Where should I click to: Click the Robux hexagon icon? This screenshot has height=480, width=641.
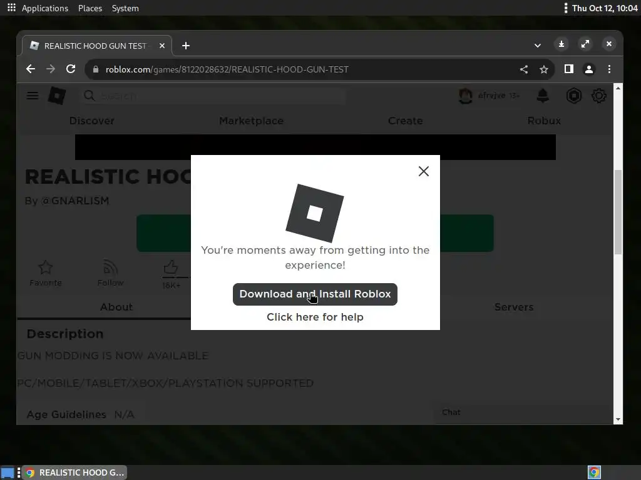click(573, 96)
